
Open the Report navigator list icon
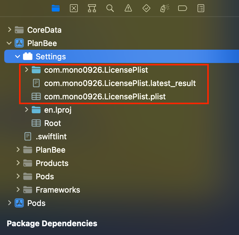point(201,8)
